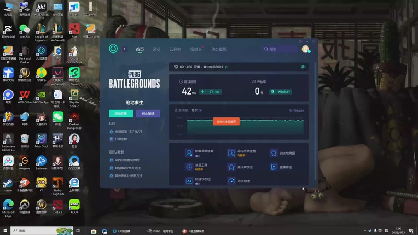Open the in-game stats query tool icon
This screenshot has height=235, width=418.
click(231, 153)
